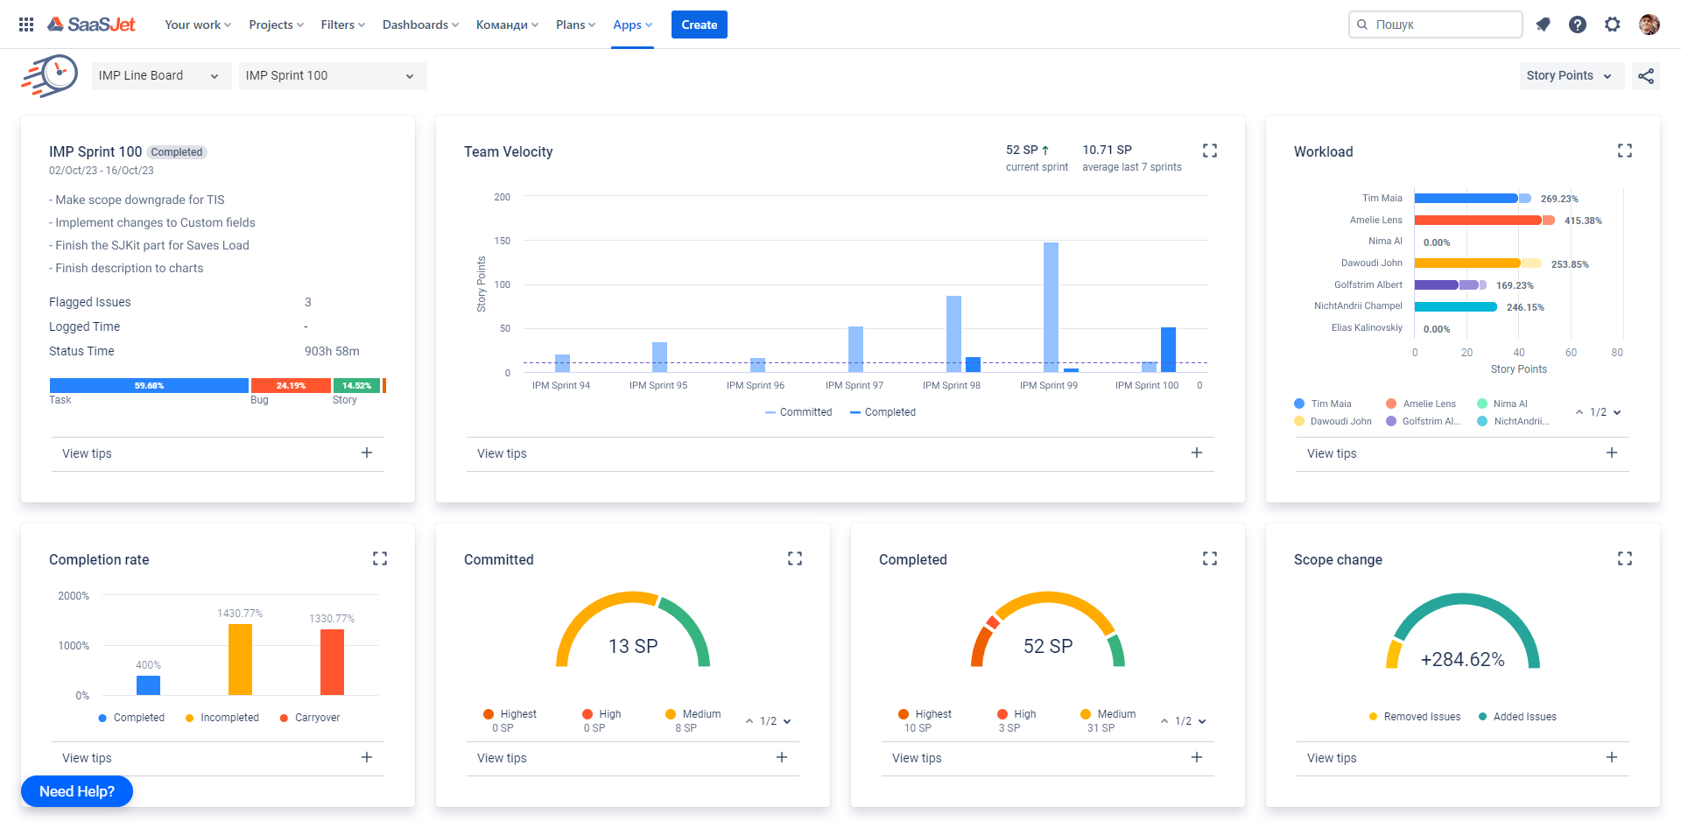
Task: Open the app switcher grid icon
Action: 26,25
